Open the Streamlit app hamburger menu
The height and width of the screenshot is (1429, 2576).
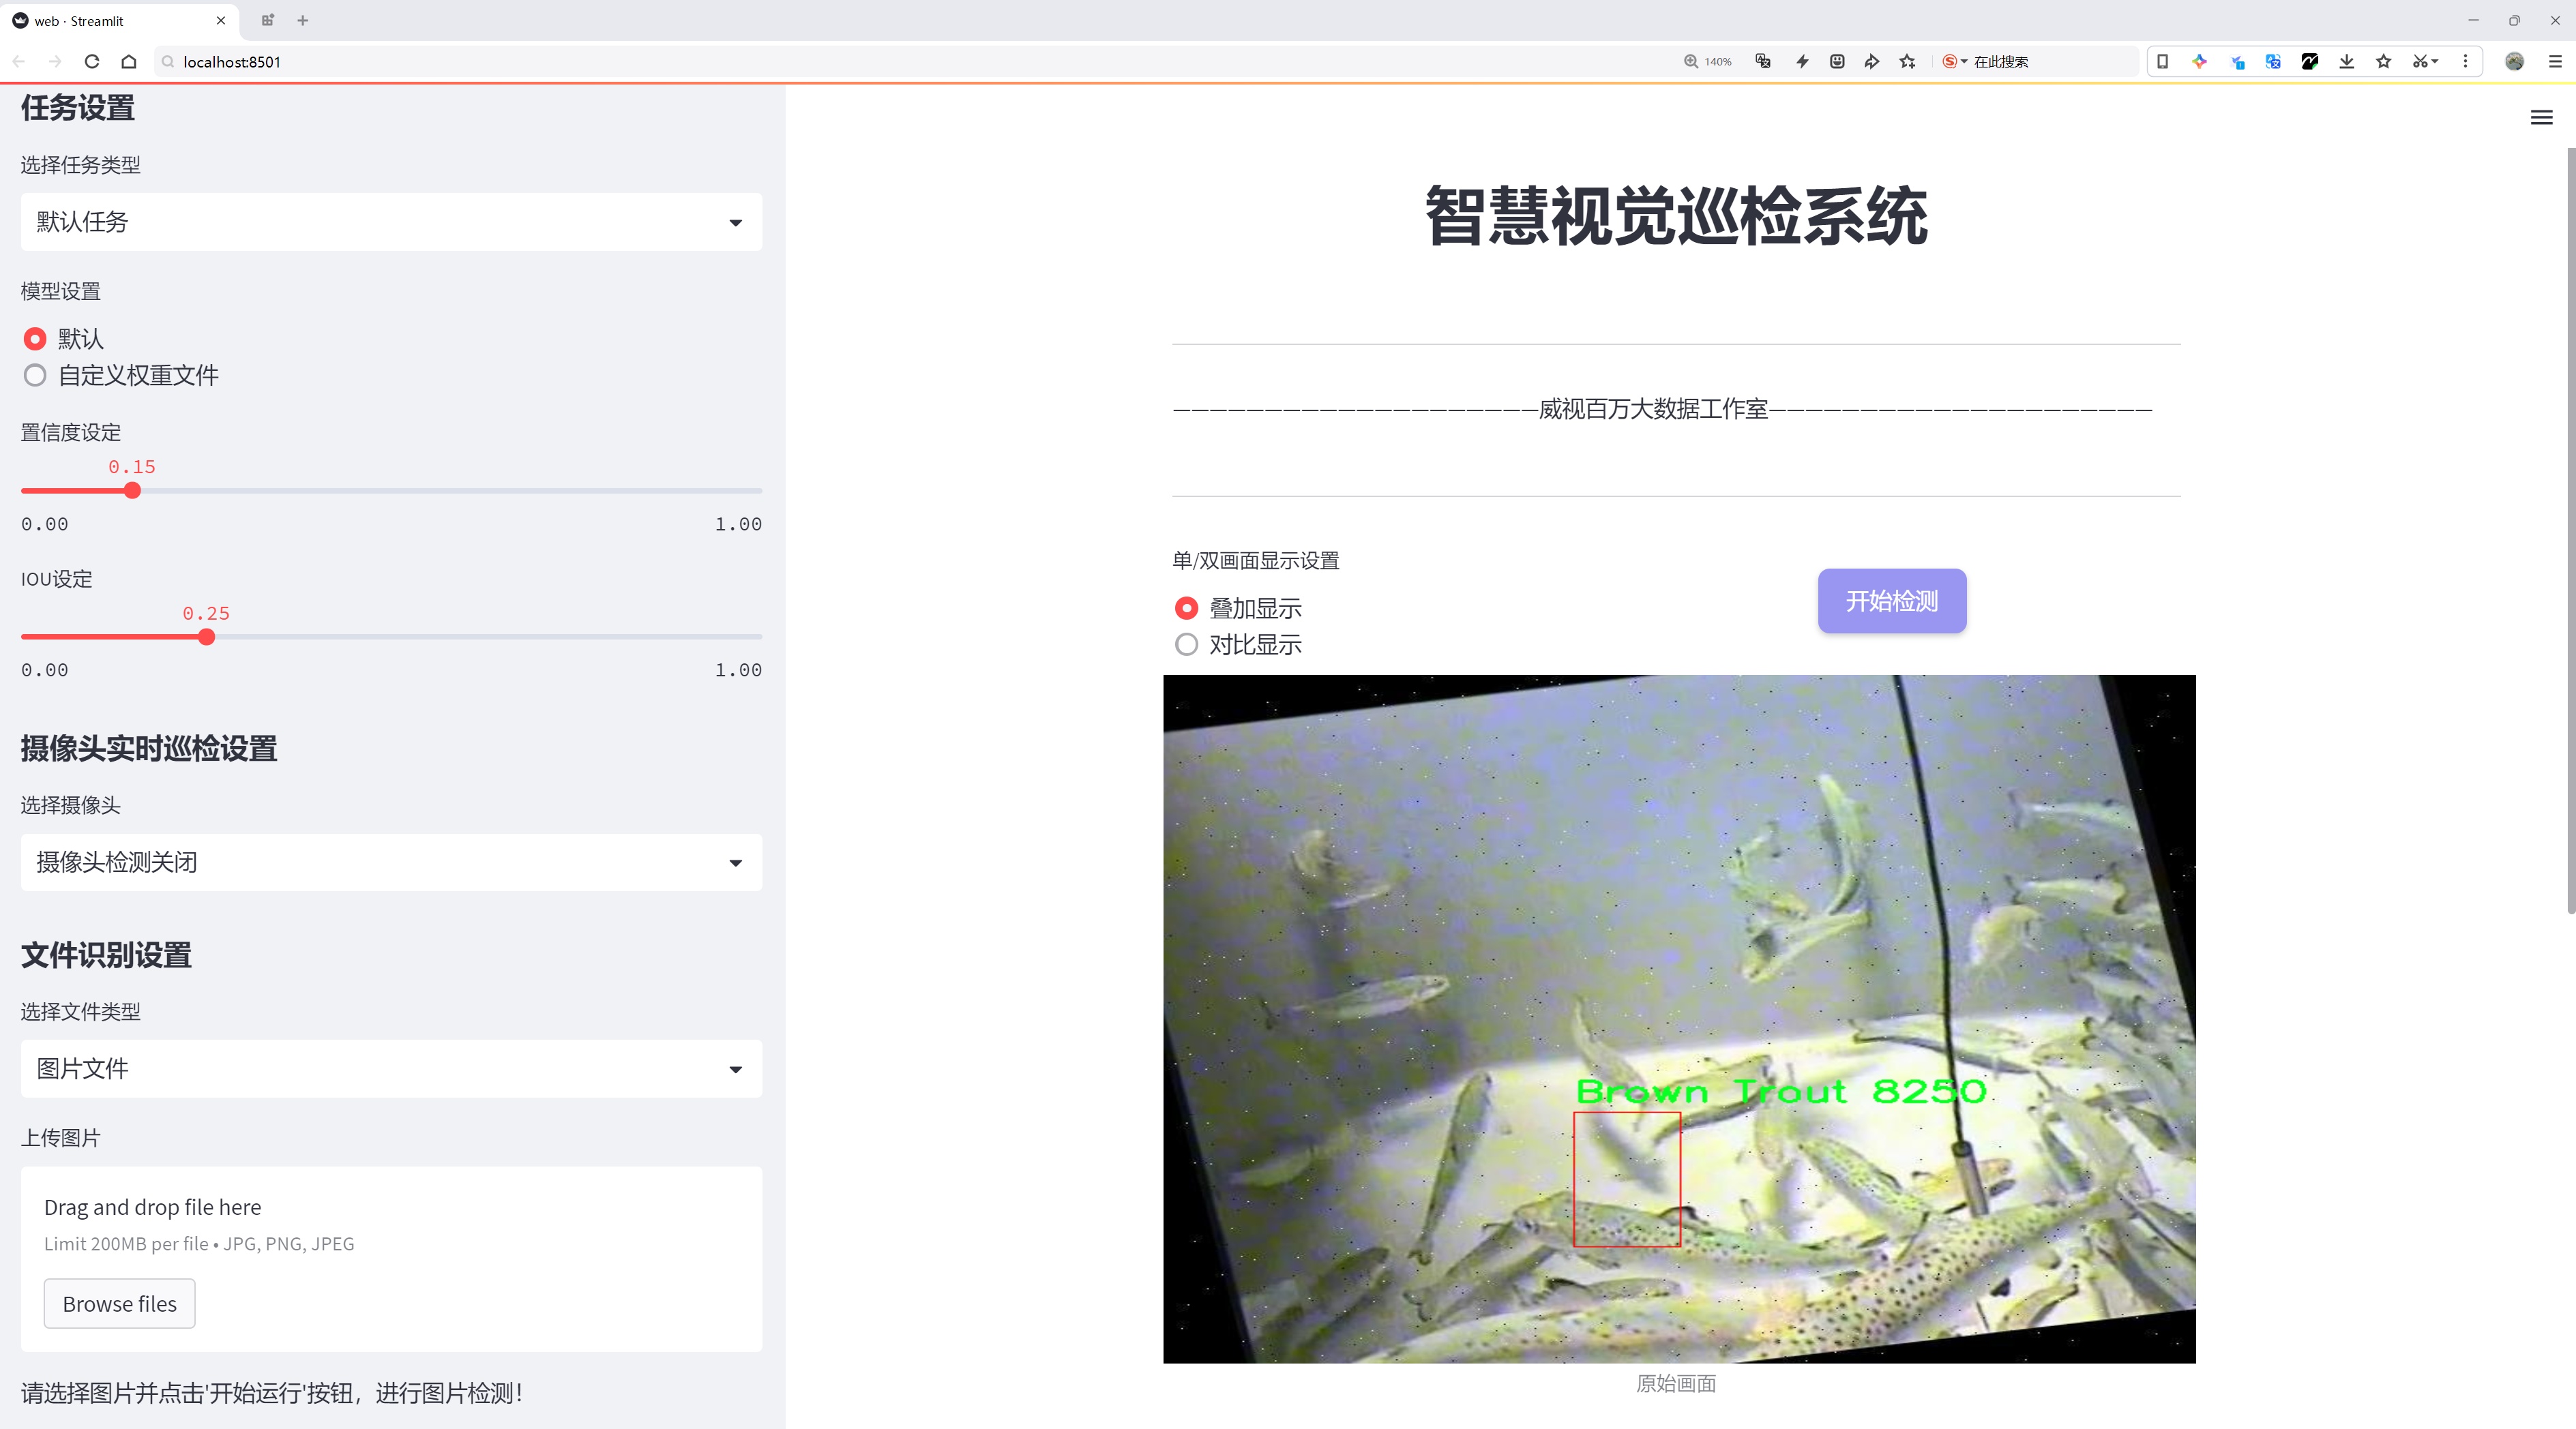(x=2541, y=118)
